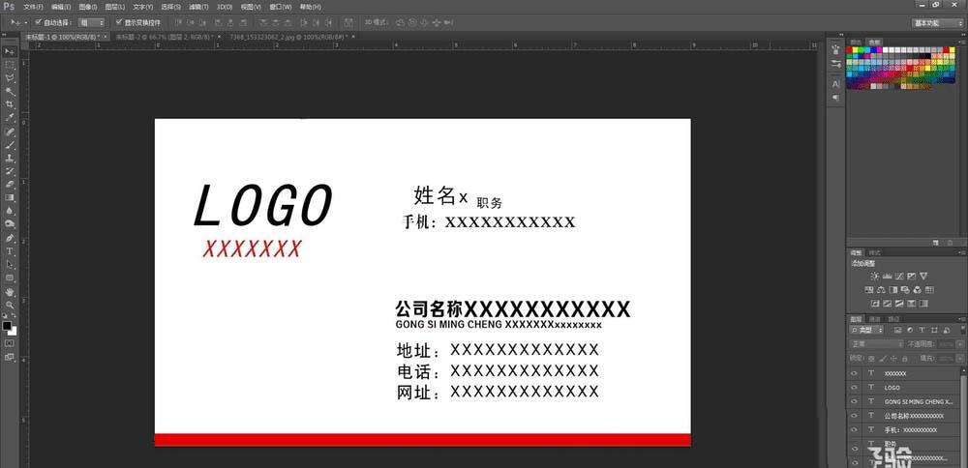Viewport: 968px width, 468px height.
Task: Hide the GONG SI MING CHENG layer
Action: 854,401
